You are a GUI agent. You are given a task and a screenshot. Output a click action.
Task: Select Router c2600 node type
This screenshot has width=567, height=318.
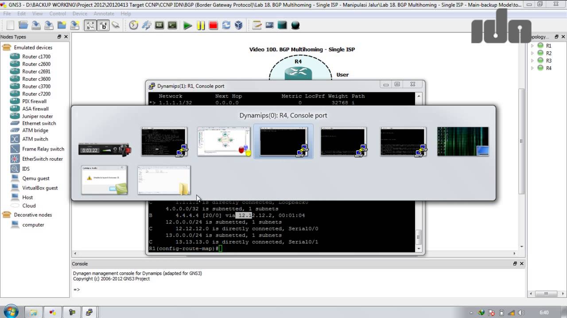[36, 64]
